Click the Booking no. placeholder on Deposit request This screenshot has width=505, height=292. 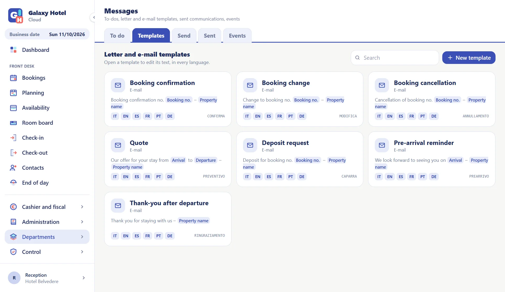pos(307,160)
